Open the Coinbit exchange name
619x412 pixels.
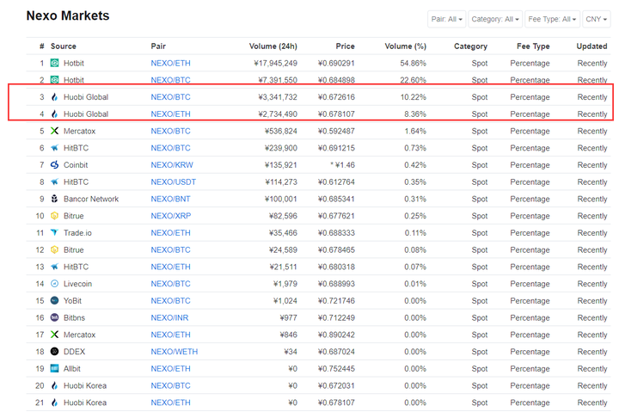coord(76,165)
